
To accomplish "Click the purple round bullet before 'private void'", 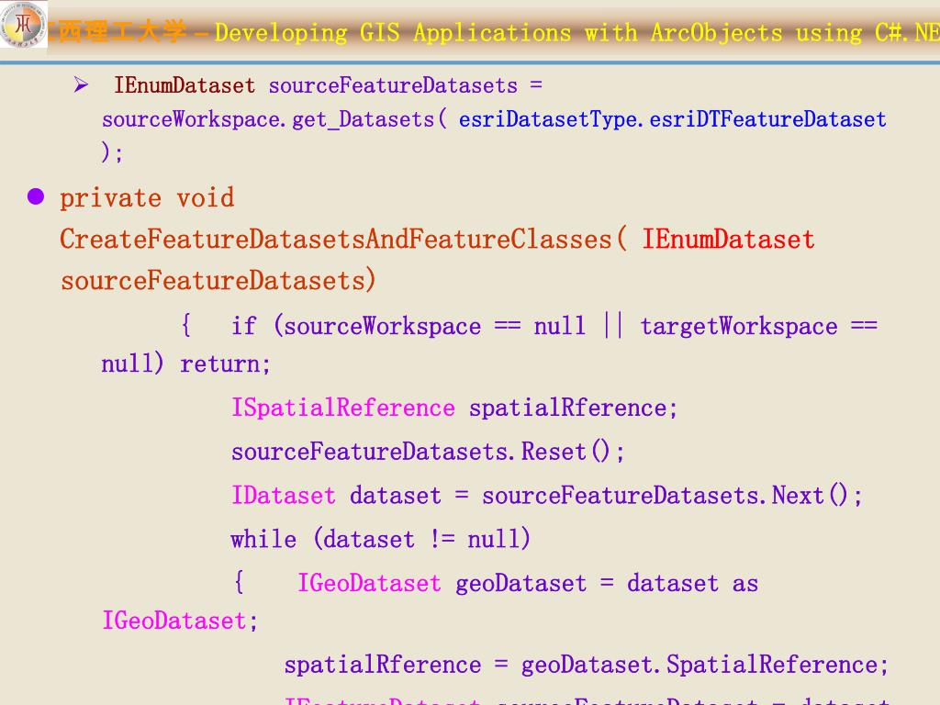I will [x=36, y=196].
